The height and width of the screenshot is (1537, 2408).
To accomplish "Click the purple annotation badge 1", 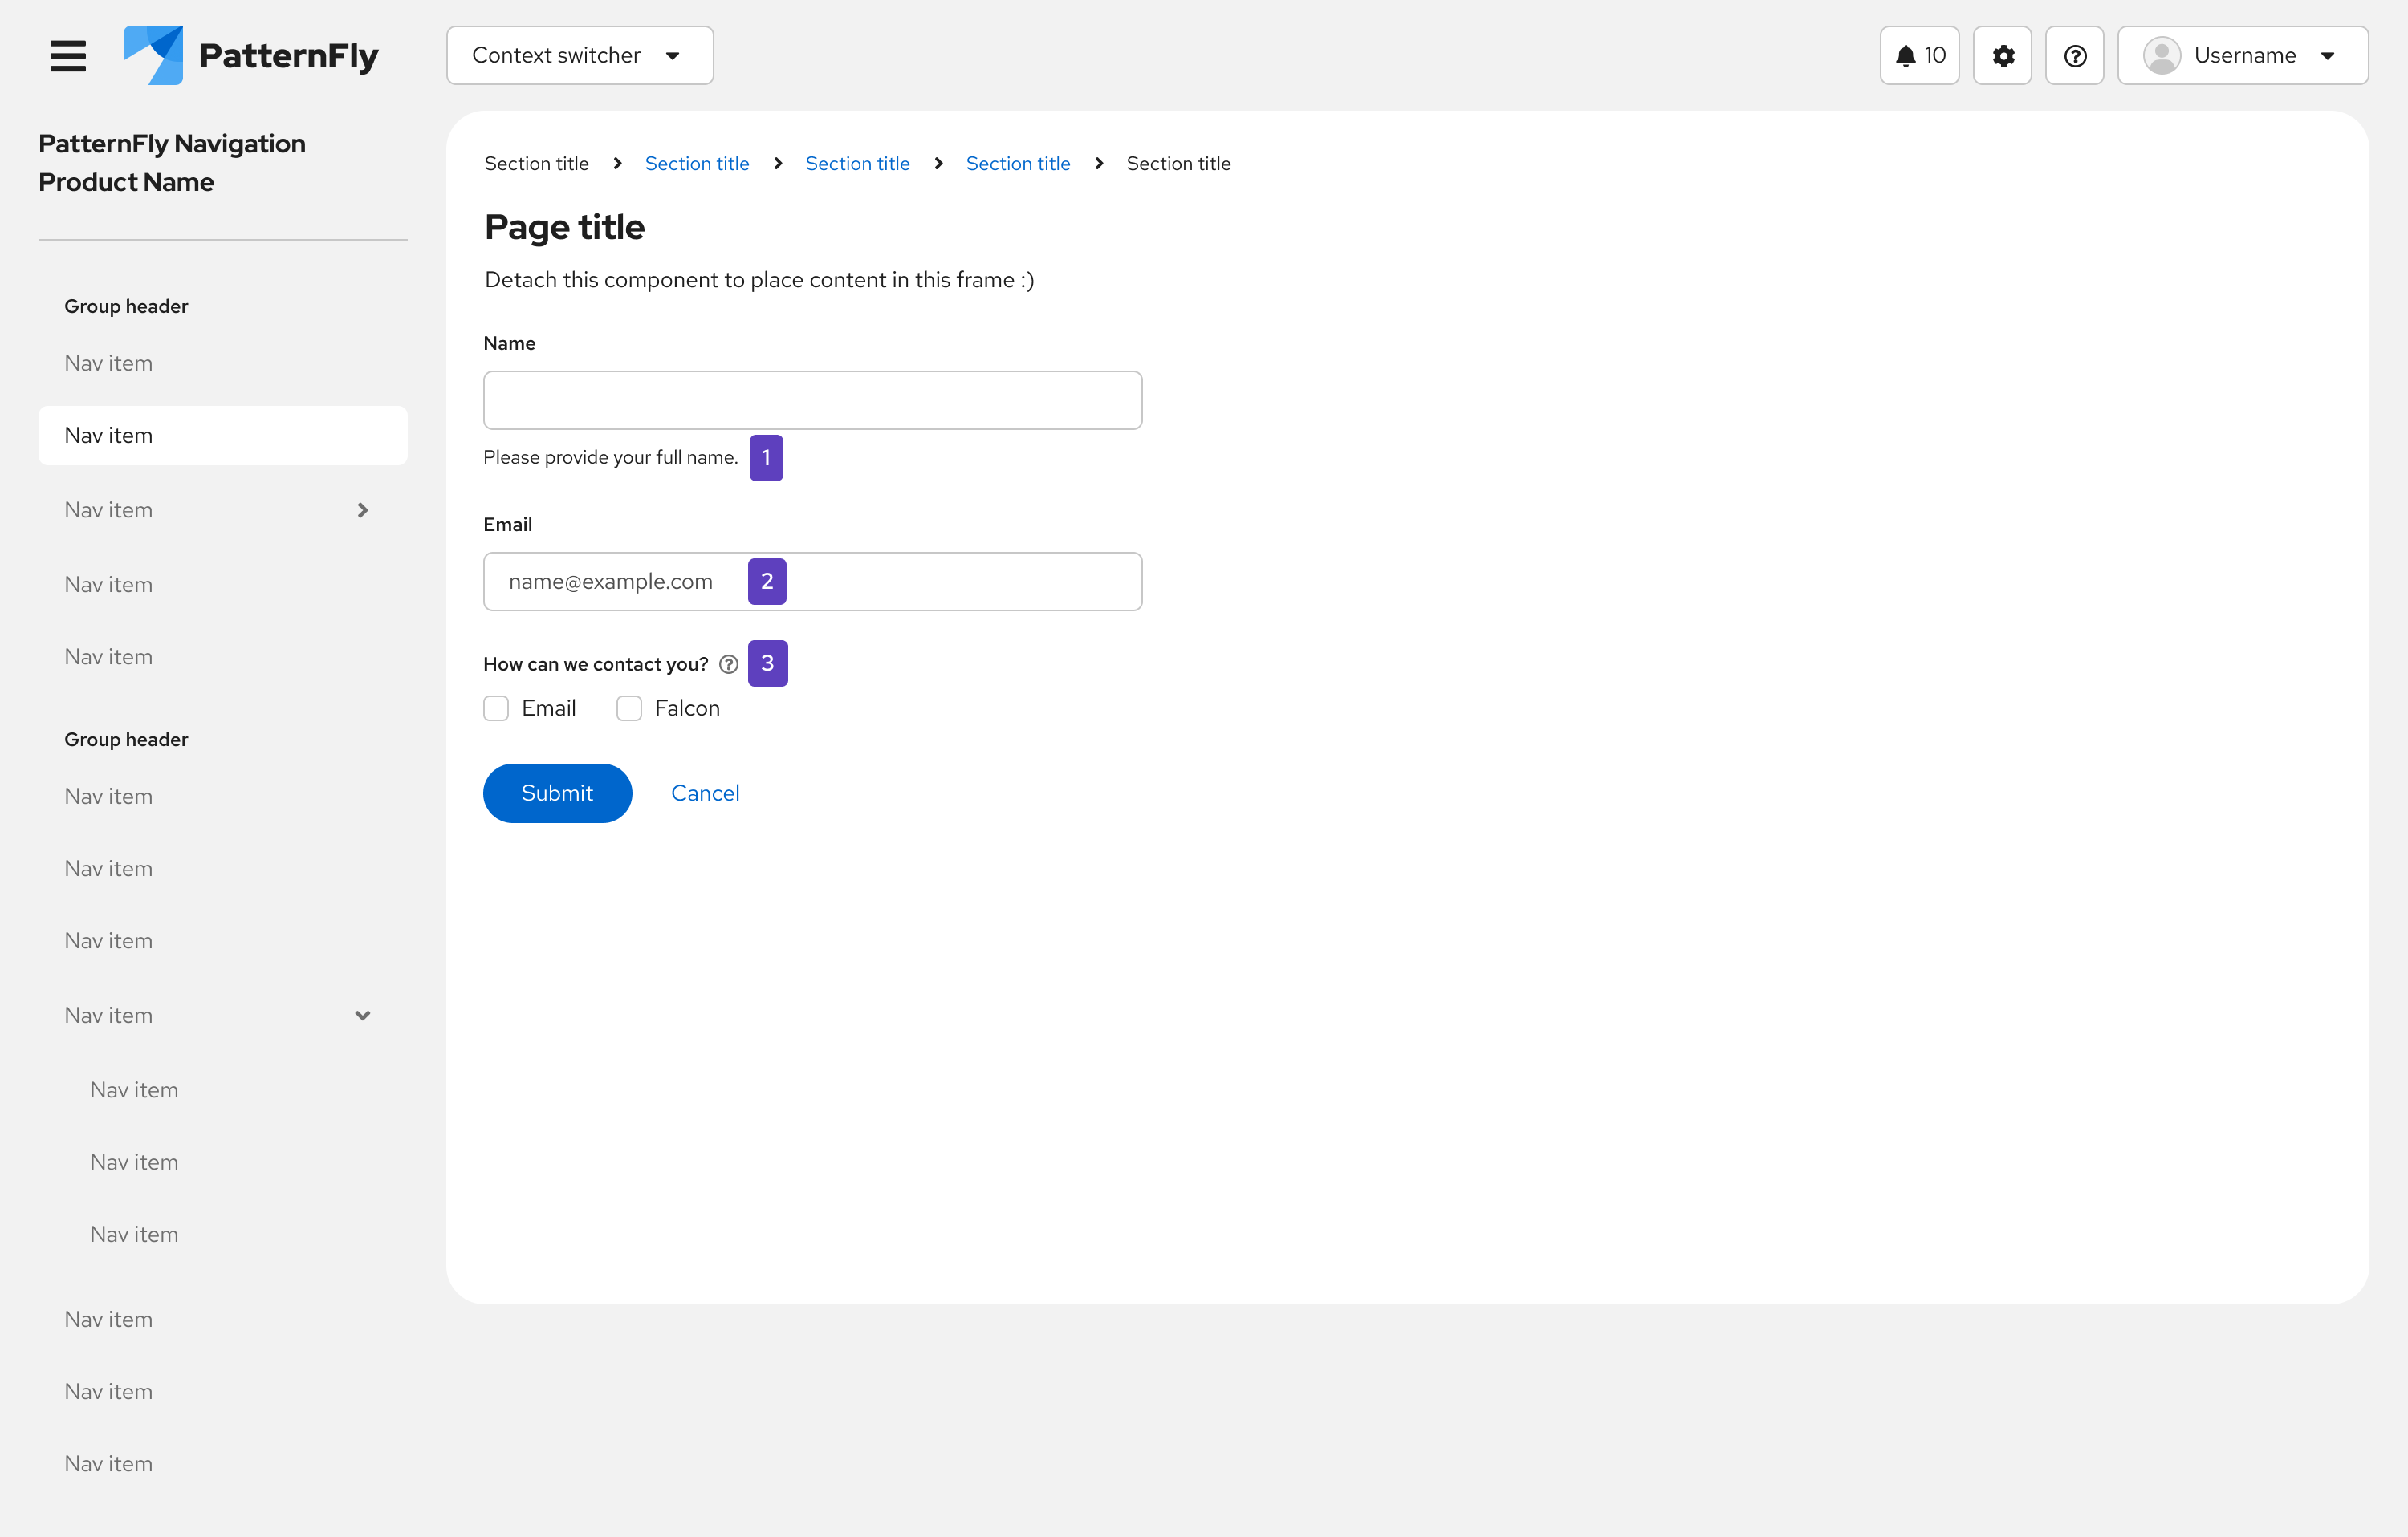I will 766,458.
